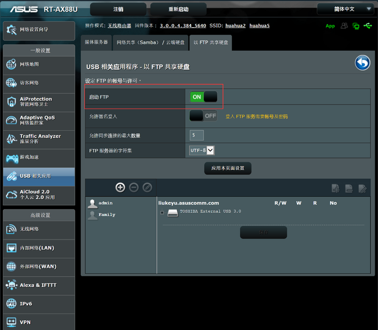
Task: Expand the TOSHIBA External USB 3.0 tree
Action: (x=162, y=213)
